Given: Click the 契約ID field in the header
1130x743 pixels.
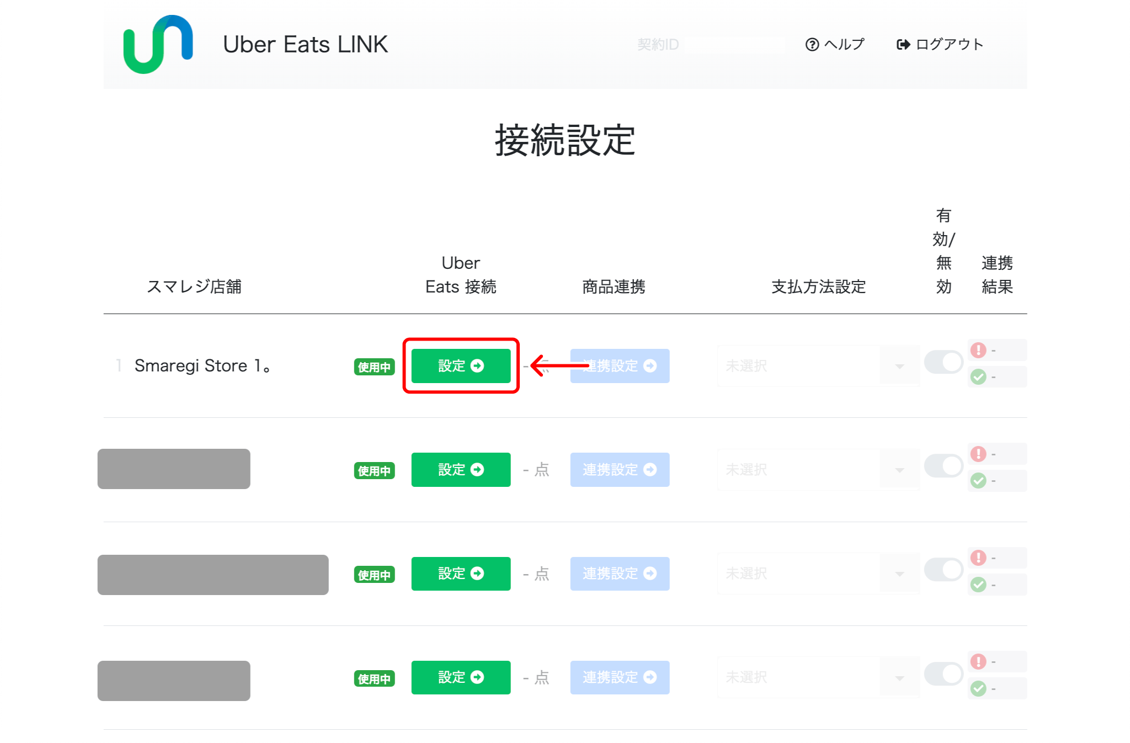Looking at the screenshot, I should [x=710, y=45].
